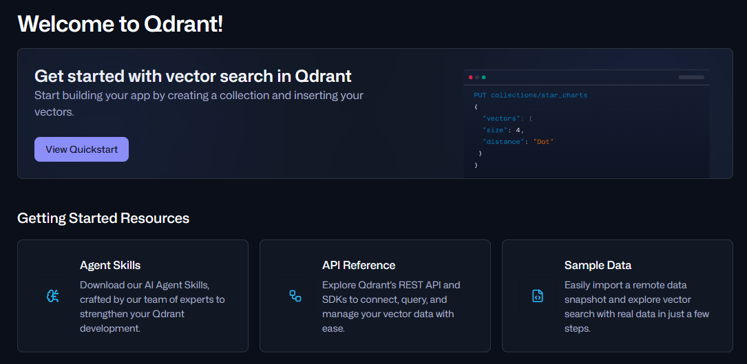
Task: Click the gray dot in code window header
Action: [477, 77]
